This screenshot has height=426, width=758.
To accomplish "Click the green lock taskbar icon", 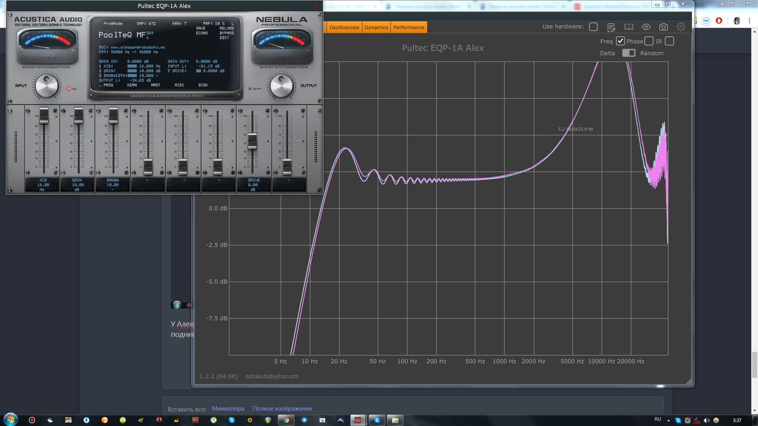I will click(123, 420).
